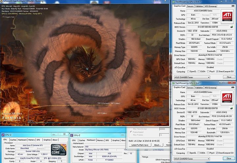This screenshot has width=237, height=163.
Task: Open Memory tab in left CPU-Z window
Action: coord(32,140)
